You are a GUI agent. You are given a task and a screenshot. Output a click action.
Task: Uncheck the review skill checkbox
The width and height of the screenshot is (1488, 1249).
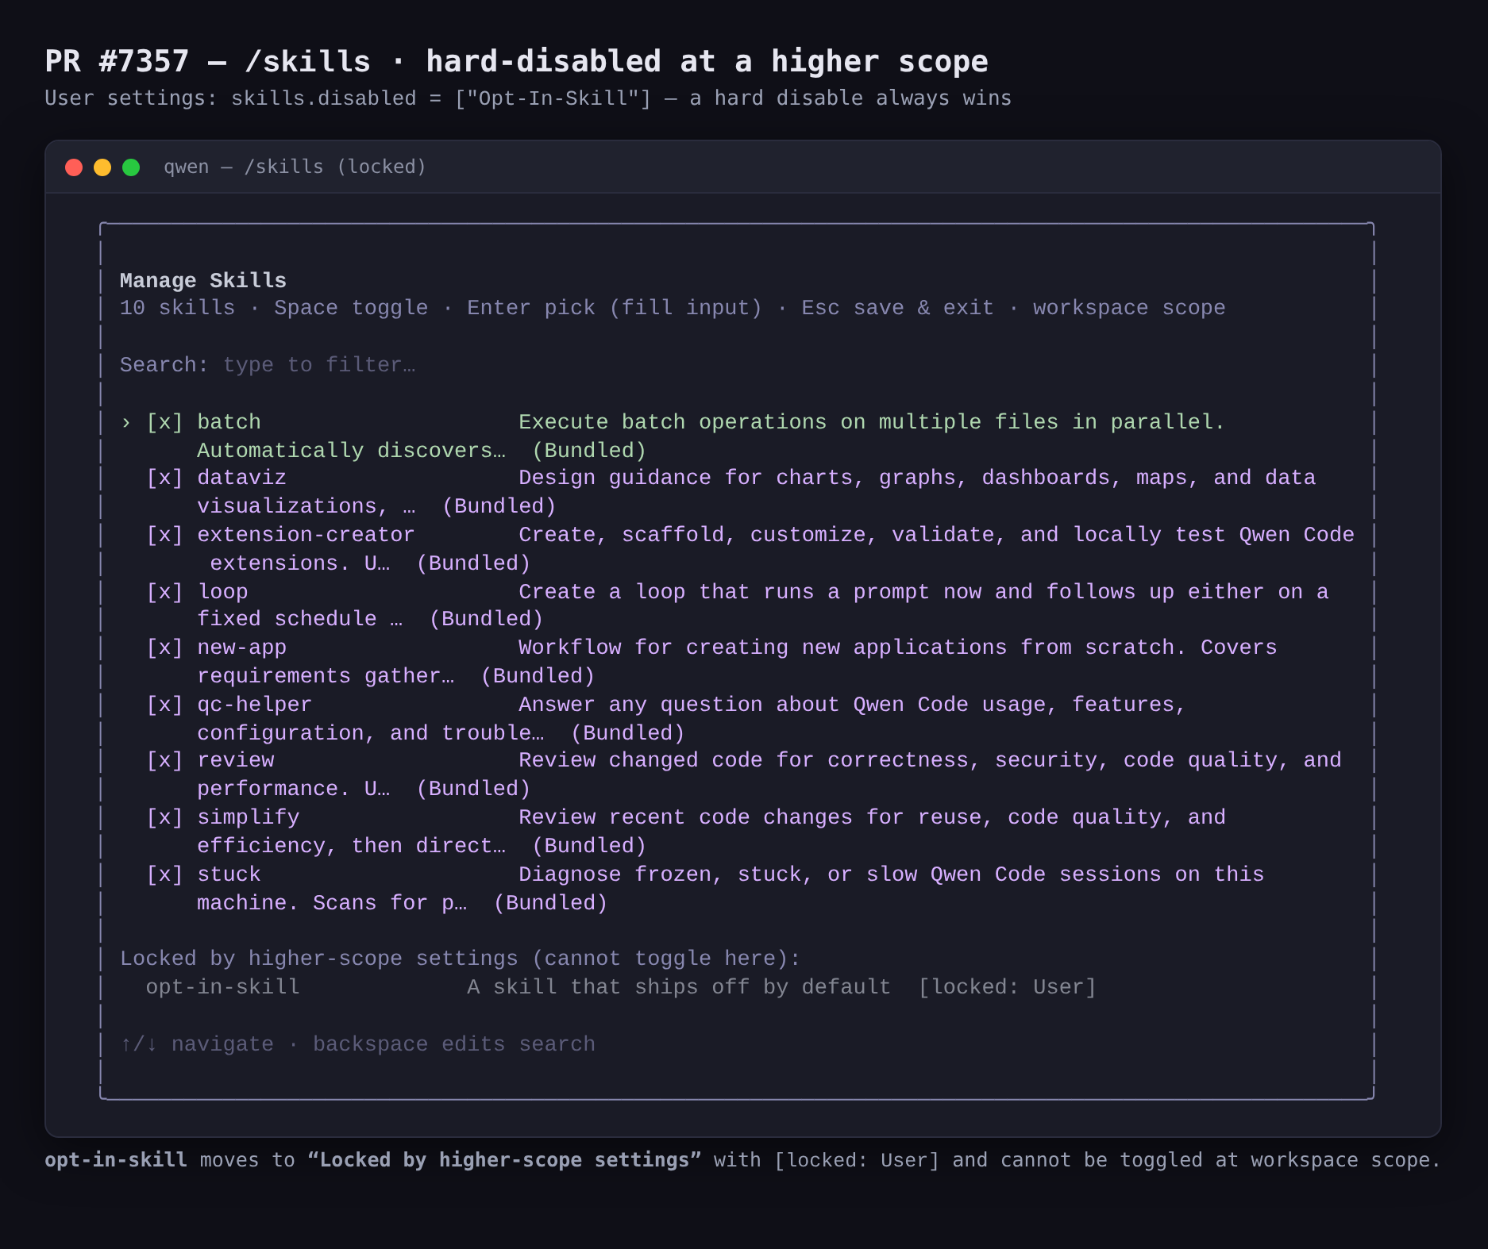pos(165,760)
